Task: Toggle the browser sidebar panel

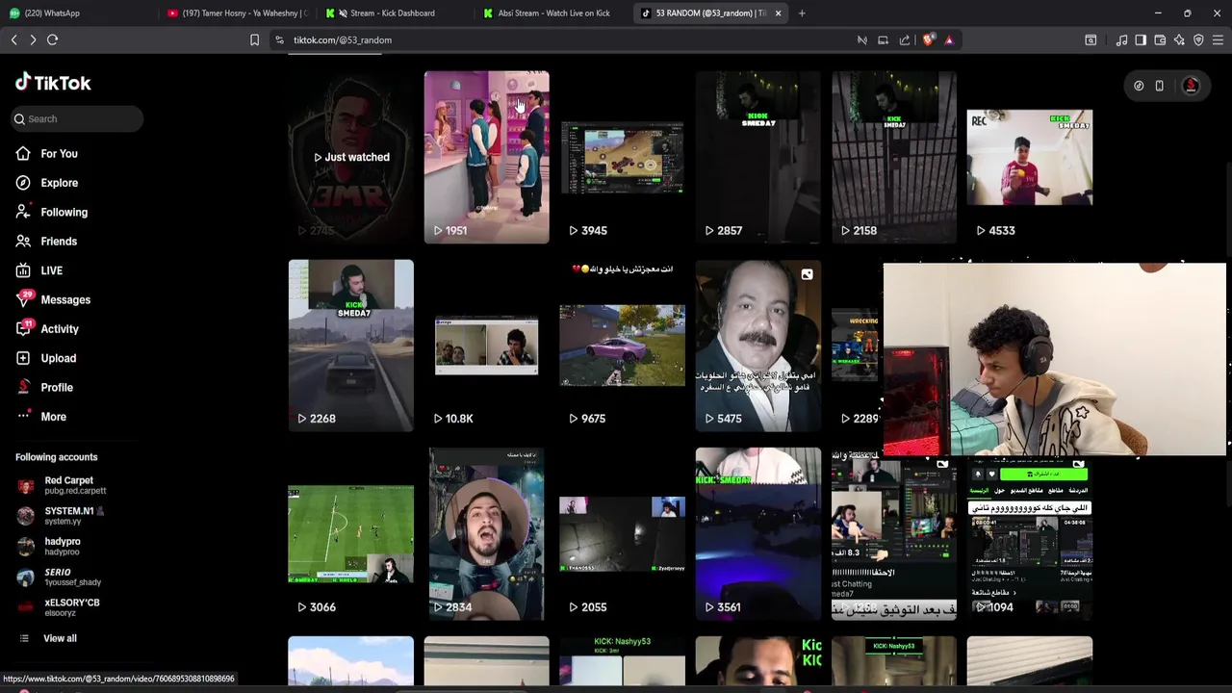Action: [x=1141, y=39]
